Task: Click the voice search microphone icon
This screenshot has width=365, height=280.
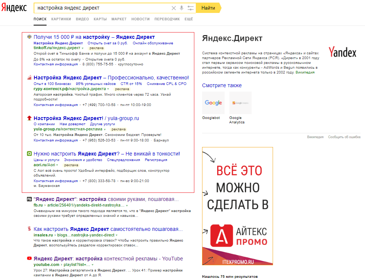Action: (x=181, y=8)
